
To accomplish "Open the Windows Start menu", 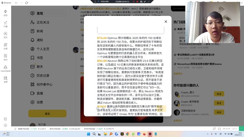I will pos(88,134).
